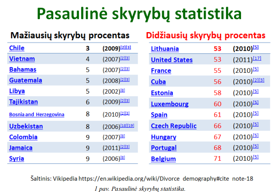
Task: Open the Chile country link
Action: [x=17, y=48]
